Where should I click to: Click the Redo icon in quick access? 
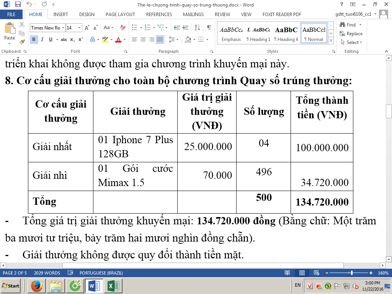tap(44, 4)
